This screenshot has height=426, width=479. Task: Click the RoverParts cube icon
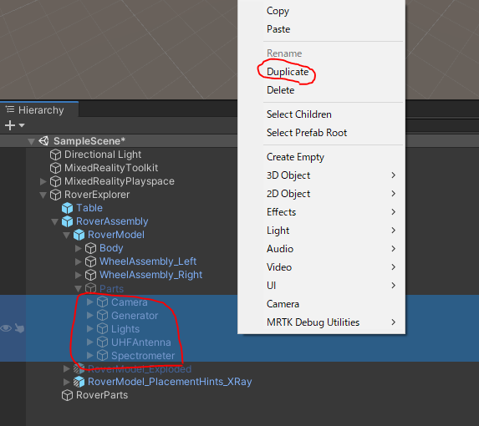pyautogui.click(x=67, y=395)
